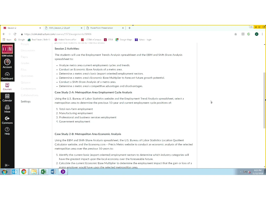Open the Windows Start button
Screen dimensions: 266x200
[5, 172]
